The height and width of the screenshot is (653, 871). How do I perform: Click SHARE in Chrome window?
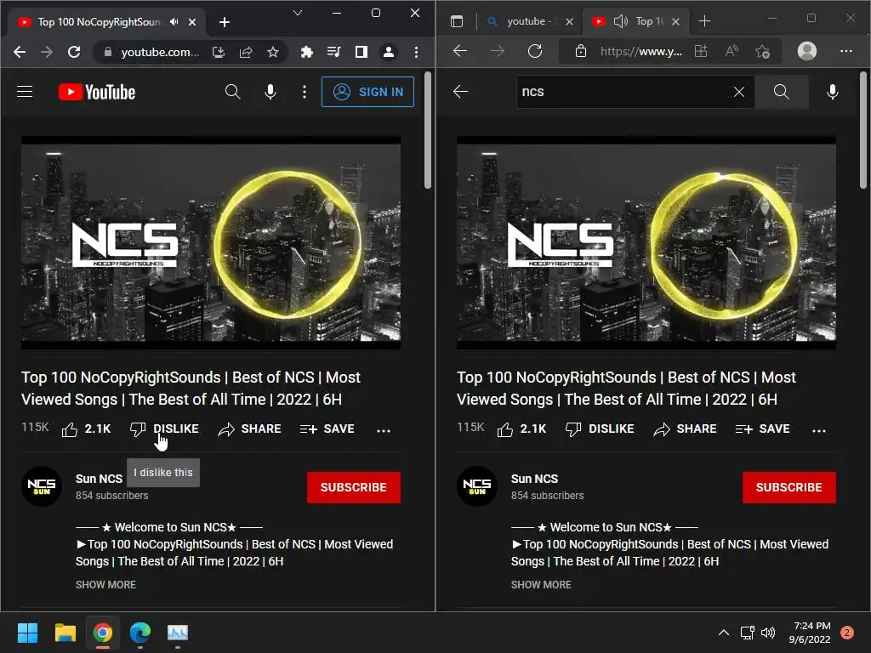click(x=249, y=429)
